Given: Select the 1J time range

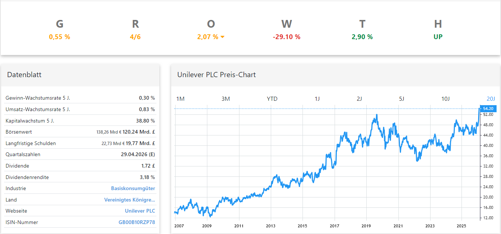Looking at the screenshot, I should point(317,99).
